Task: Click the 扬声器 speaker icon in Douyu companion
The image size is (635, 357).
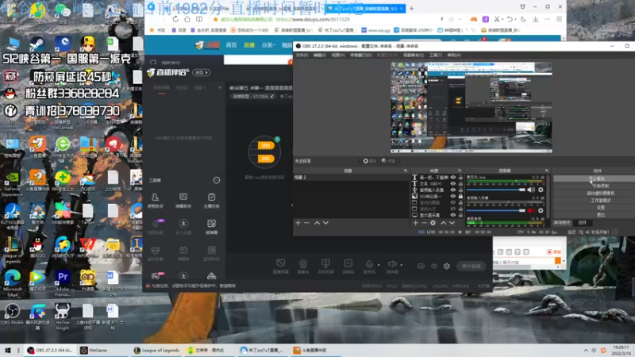Action: click(x=392, y=264)
